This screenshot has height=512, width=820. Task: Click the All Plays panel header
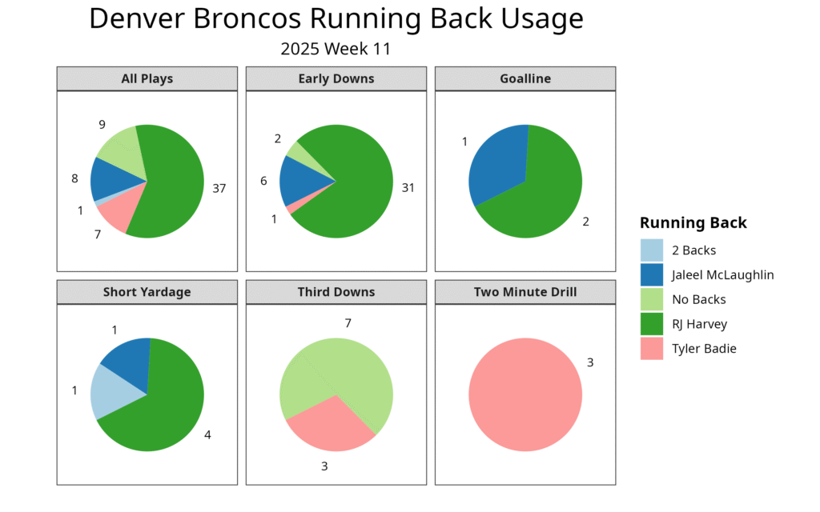tap(147, 78)
